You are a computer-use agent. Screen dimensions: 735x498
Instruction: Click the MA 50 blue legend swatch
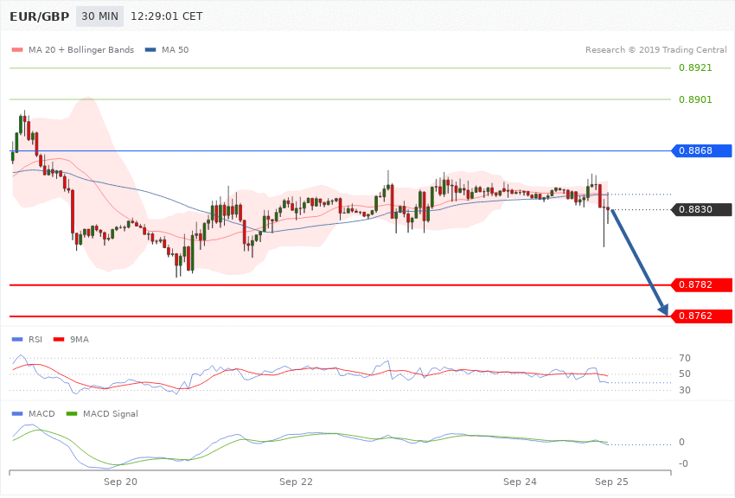pos(150,49)
